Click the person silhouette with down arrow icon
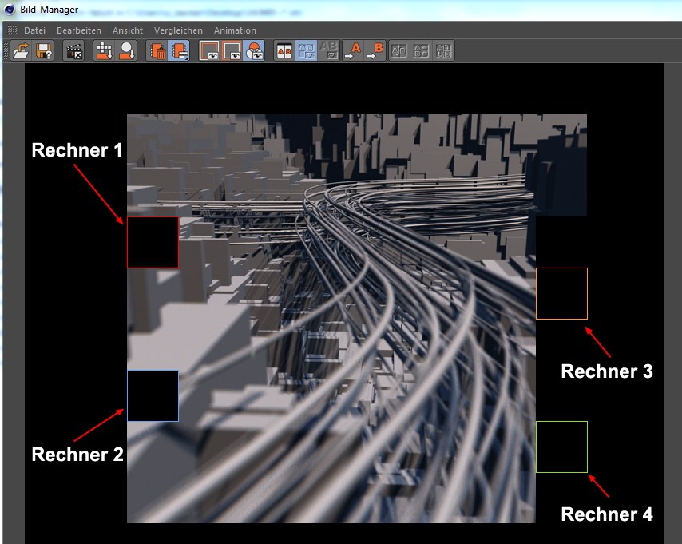 point(126,51)
